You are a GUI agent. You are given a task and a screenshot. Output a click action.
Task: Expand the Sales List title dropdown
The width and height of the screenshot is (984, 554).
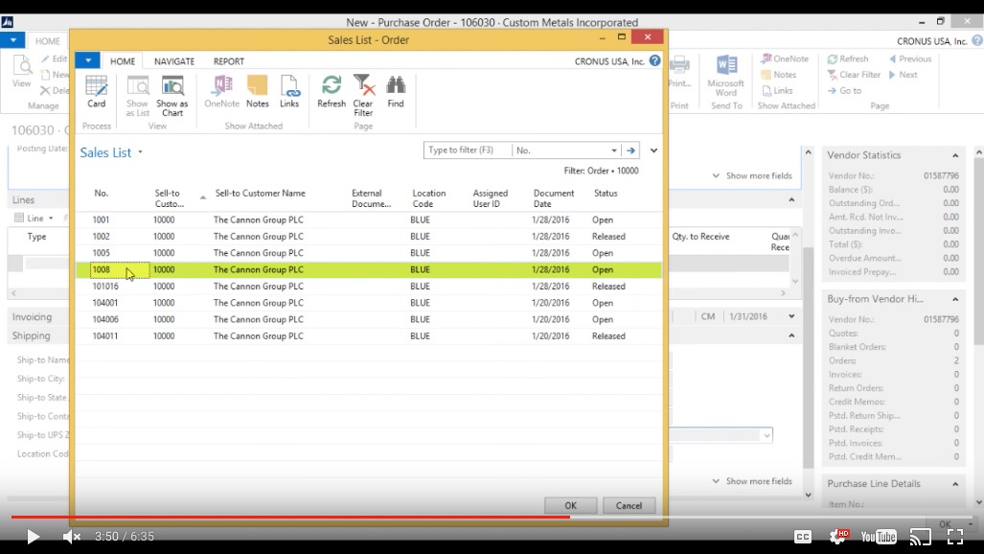coord(140,152)
